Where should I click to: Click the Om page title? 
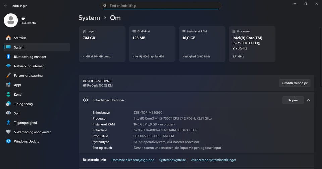[115, 18]
